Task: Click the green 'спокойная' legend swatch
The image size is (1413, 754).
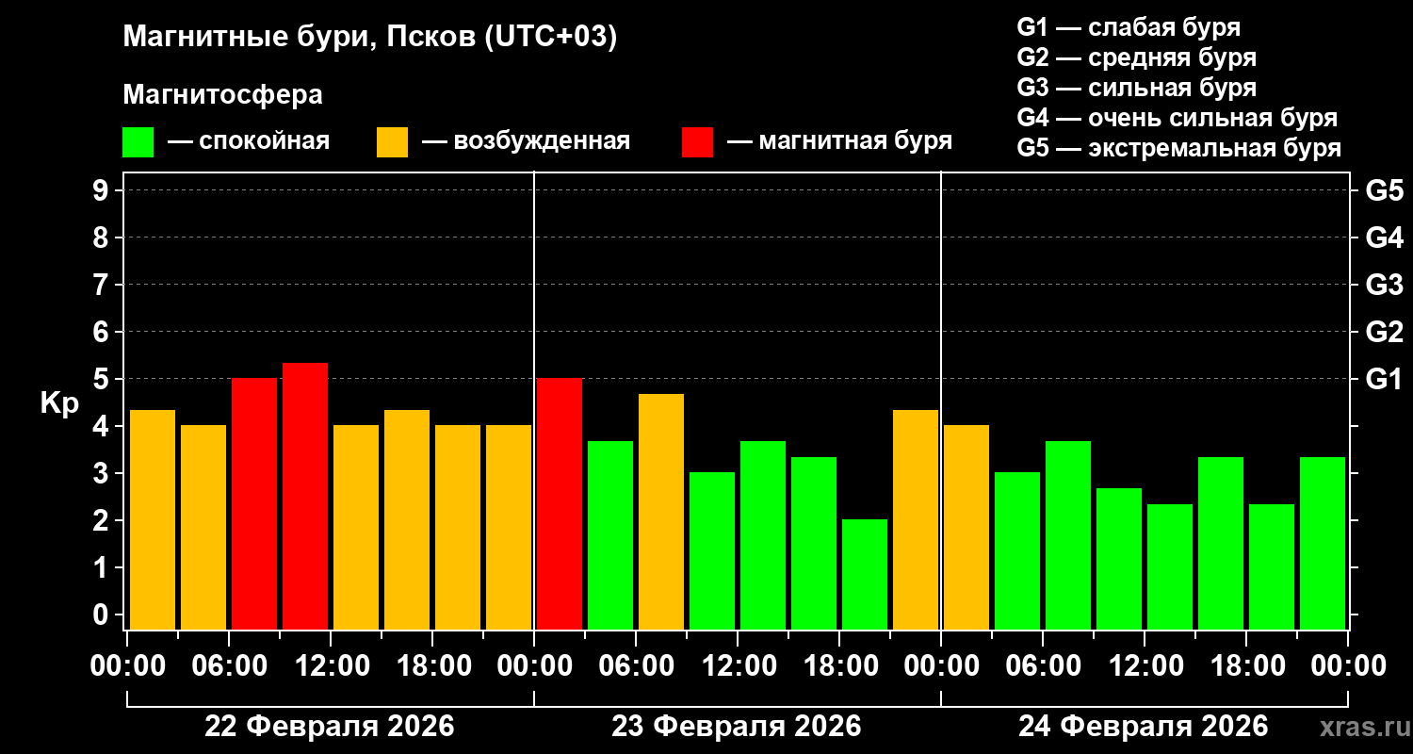Action: [x=138, y=142]
